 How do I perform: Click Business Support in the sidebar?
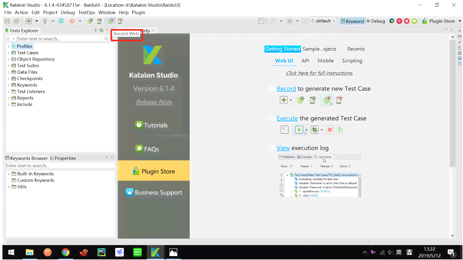(x=154, y=192)
